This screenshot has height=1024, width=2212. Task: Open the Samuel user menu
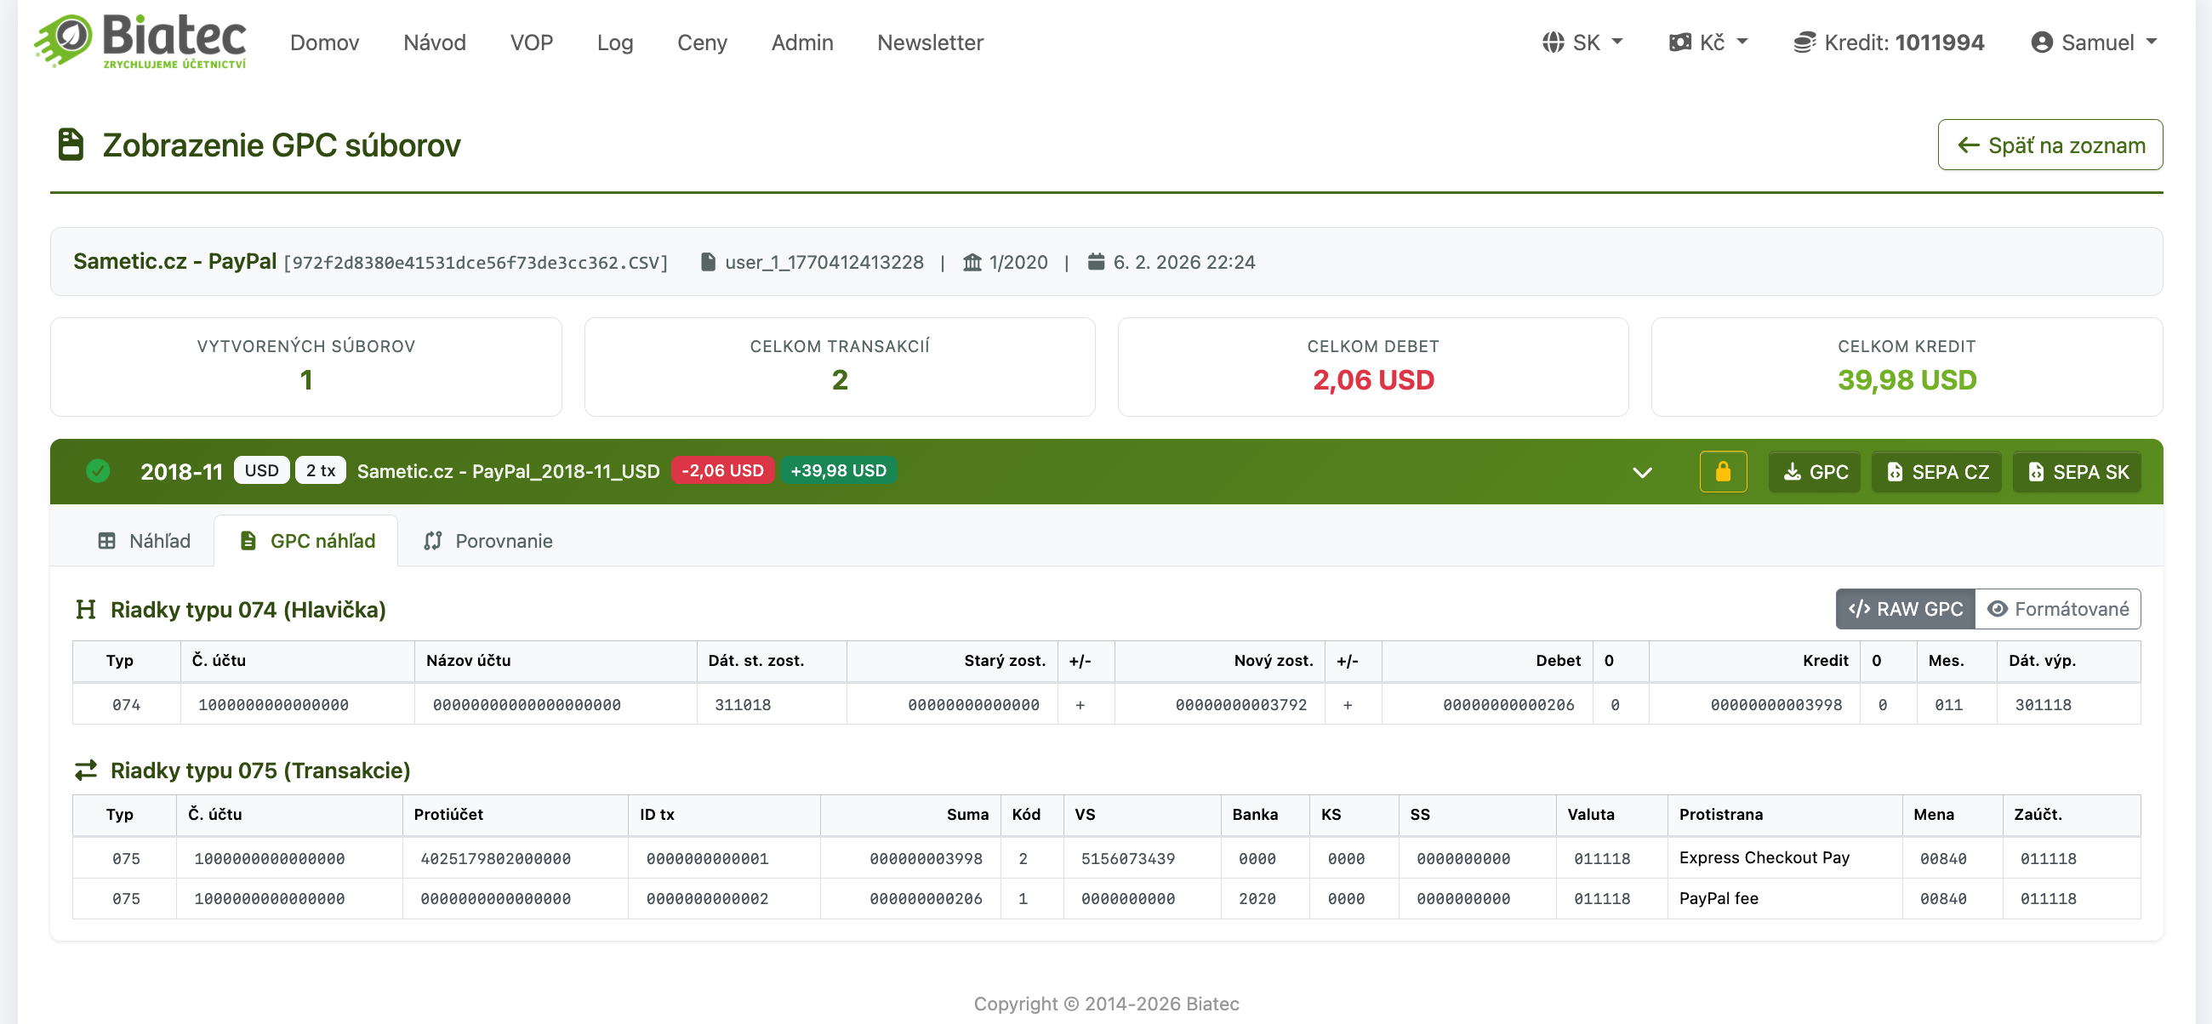coord(2094,42)
